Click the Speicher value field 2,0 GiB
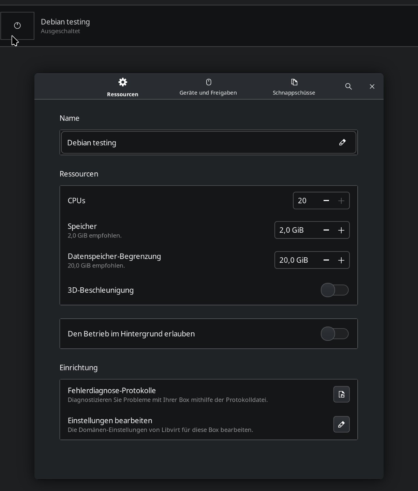 296,230
